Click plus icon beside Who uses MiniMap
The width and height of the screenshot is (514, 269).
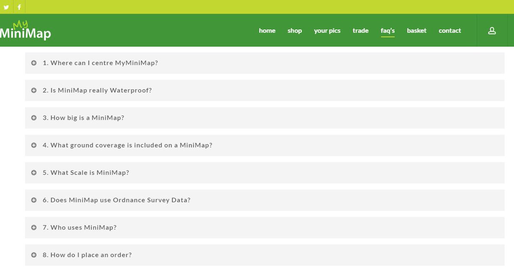[x=34, y=228]
